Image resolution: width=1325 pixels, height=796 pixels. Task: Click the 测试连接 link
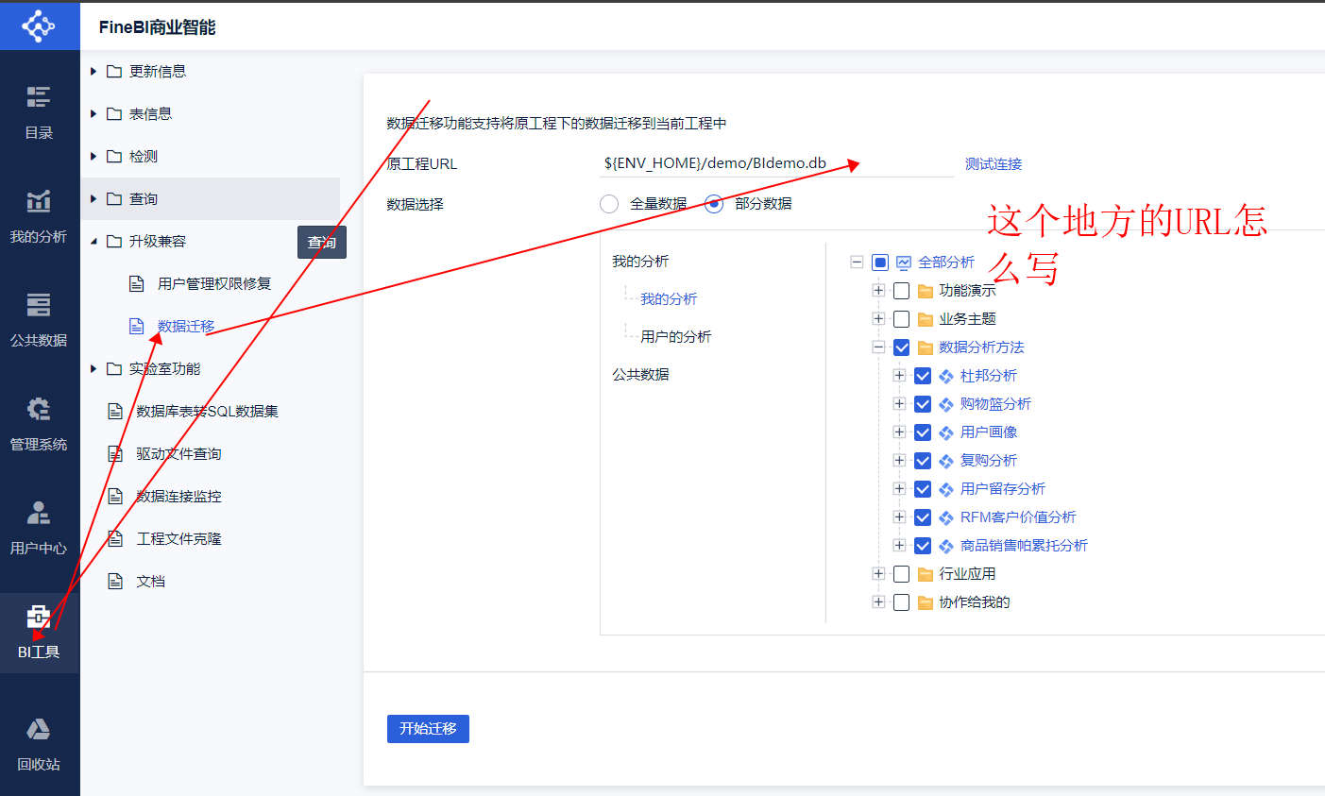pyautogui.click(x=994, y=164)
